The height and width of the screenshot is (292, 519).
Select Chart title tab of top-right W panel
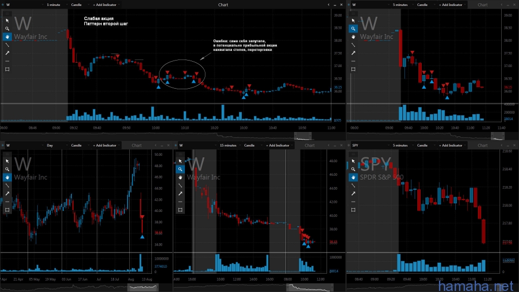(483, 5)
